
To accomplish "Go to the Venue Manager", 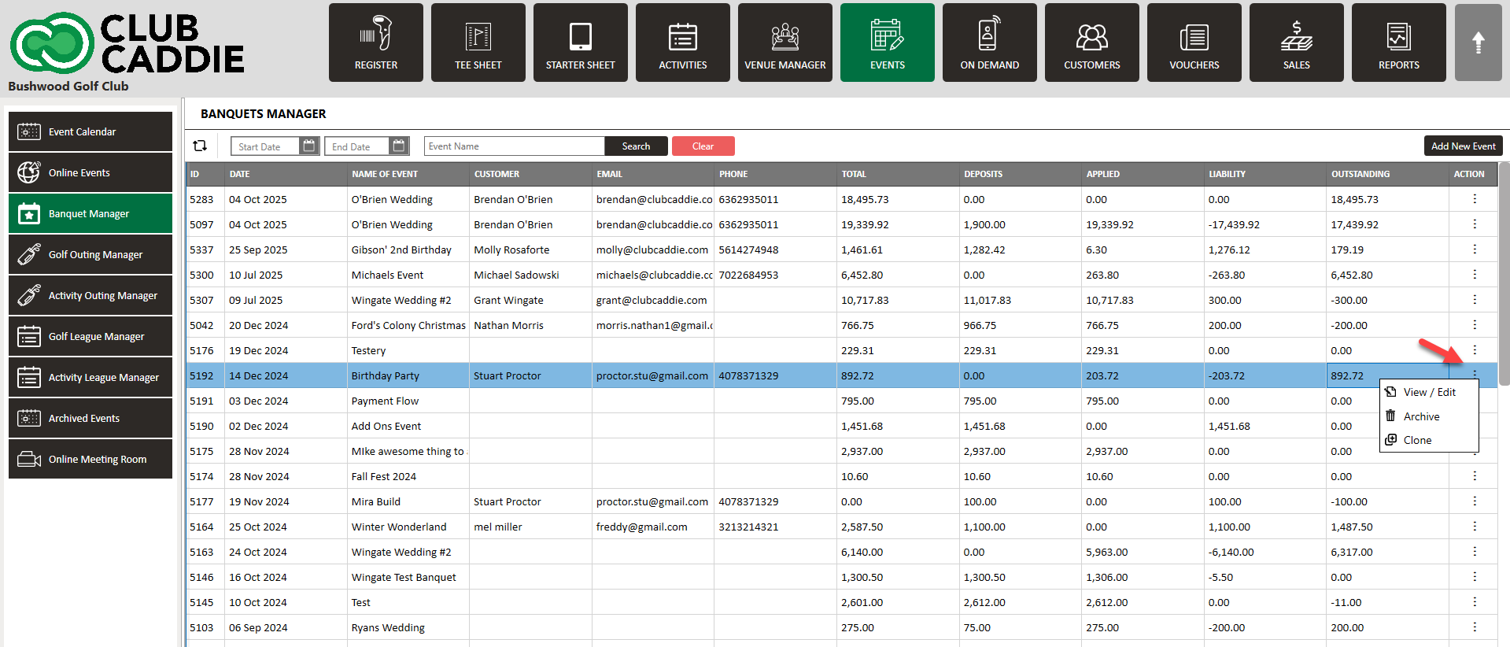I will [x=785, y=43].
